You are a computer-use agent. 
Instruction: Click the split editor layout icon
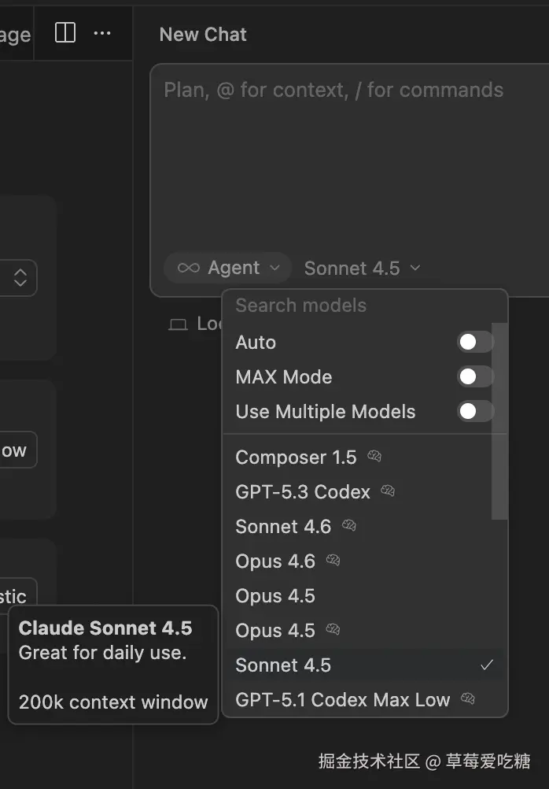[65, 33]
